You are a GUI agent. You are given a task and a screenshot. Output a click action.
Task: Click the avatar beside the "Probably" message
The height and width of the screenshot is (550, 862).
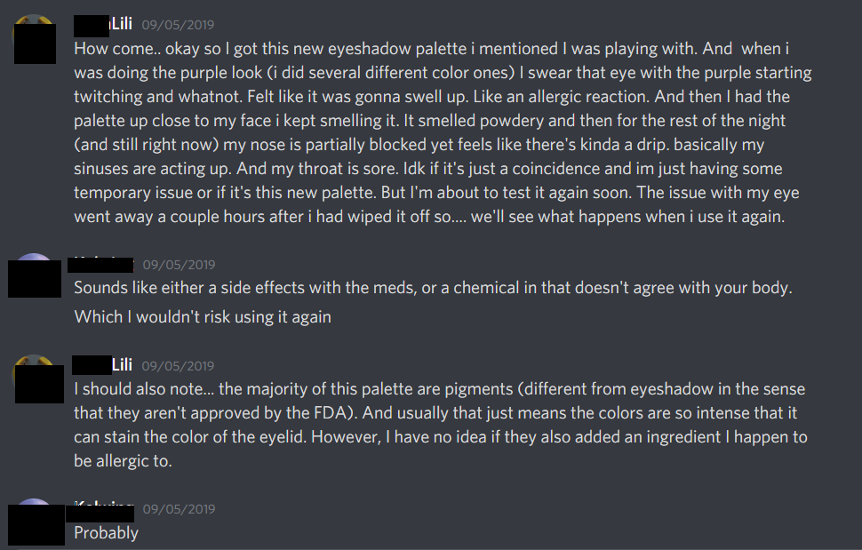pyautogui.click(x=35, y=524)
